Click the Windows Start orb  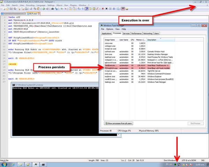pyautogui.click(x=4, y=164)
